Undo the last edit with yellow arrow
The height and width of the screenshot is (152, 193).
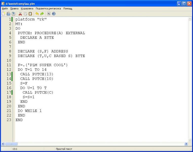37,14
